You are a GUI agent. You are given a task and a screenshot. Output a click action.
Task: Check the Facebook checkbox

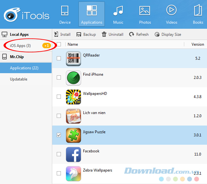point(59,154)
